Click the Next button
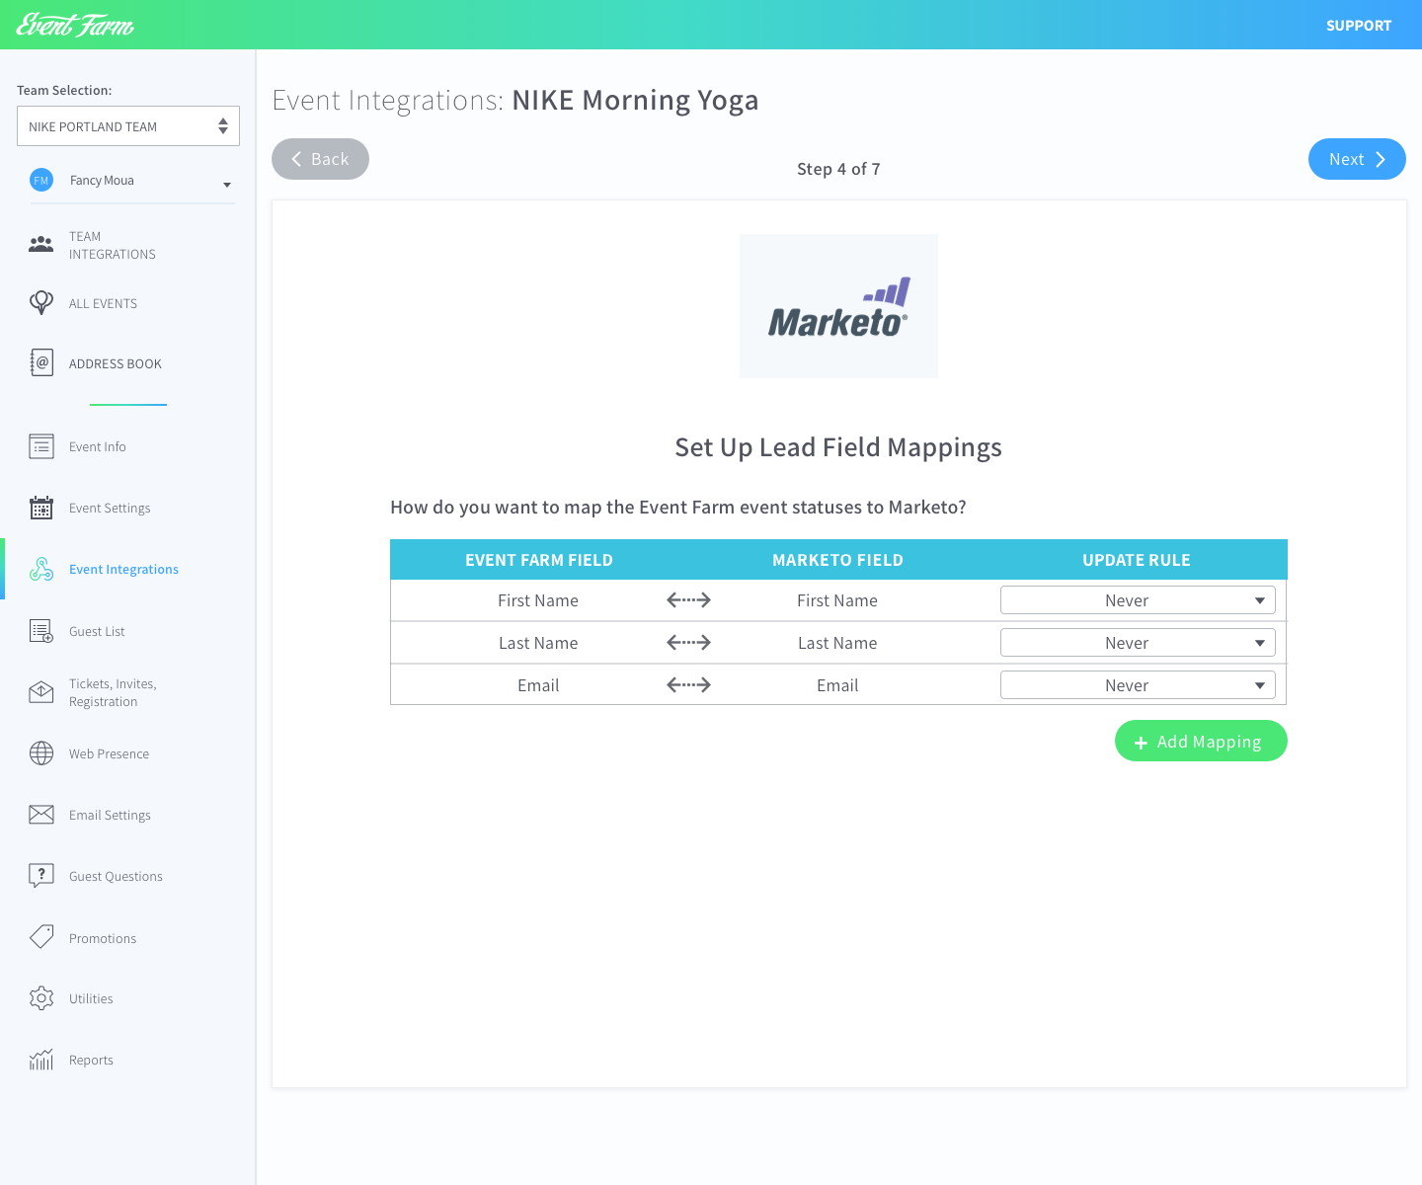The height and width of the screenshot is (1185, 1422). (x=1357, y=159)
